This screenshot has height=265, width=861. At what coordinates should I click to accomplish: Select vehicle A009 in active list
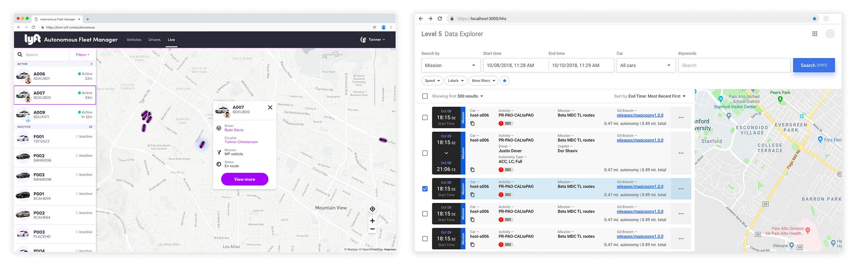pos(55,114)
